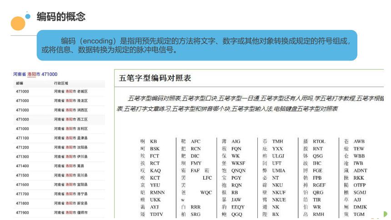Open the 洛阳市 link in the 471000 heading
This screenshot has width=391, height=220.
click(x=34, y=74)
